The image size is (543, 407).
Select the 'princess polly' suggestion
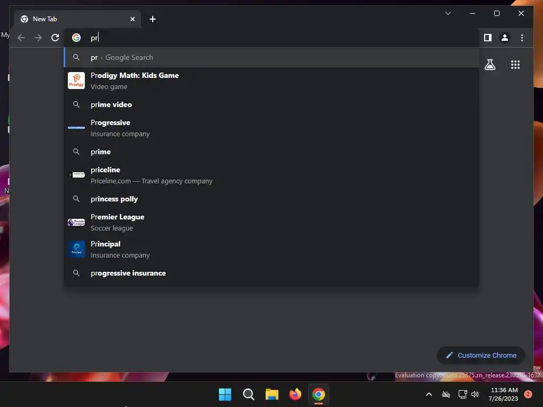pyautogui.click(x=271, y=199)
